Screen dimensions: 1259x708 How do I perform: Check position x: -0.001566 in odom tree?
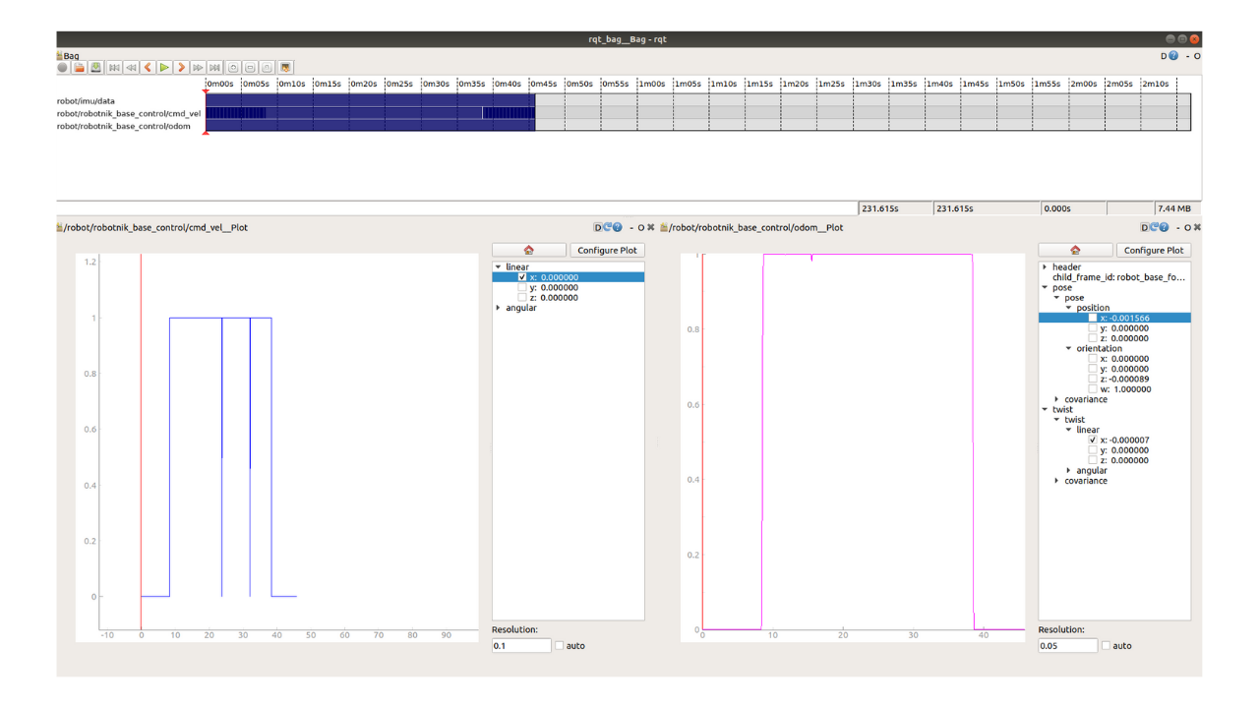pyautogui.click(x=1092, y=318)
